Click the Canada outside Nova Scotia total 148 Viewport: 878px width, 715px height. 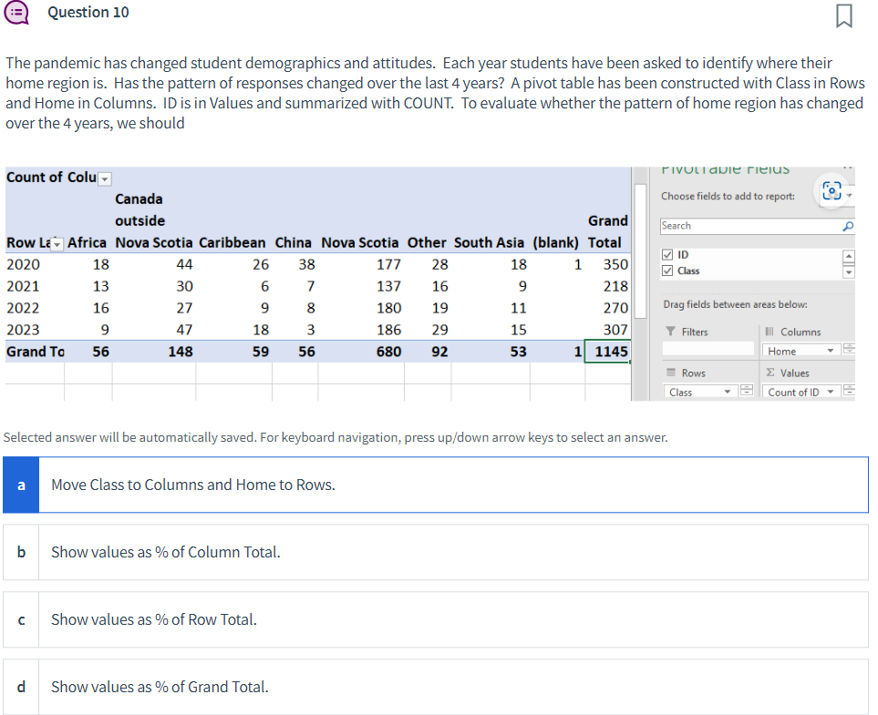[181, 352]
